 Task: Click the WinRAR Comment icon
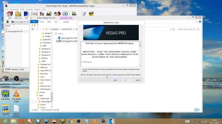pyautogui.click(x=84, y=14)
